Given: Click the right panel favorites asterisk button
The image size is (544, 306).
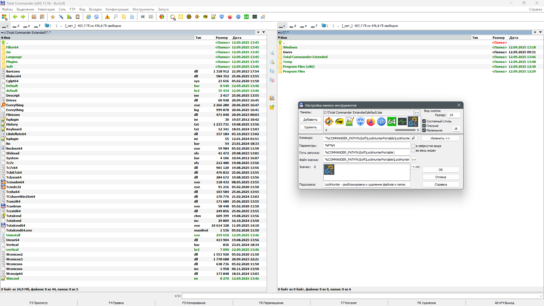Looking at the screenshot, I should point(535,32).
